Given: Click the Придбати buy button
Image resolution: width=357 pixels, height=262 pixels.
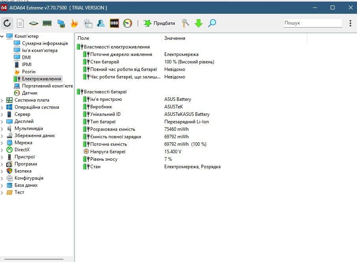Looking at the screenshot, I should coord(159,23).
